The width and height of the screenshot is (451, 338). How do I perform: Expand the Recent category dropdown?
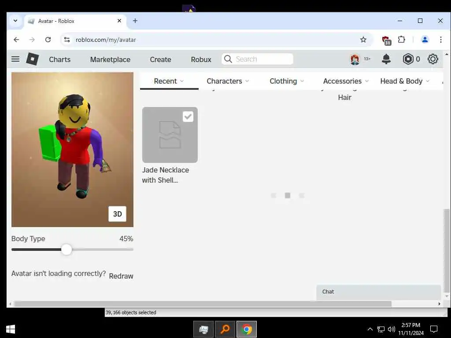169,81
